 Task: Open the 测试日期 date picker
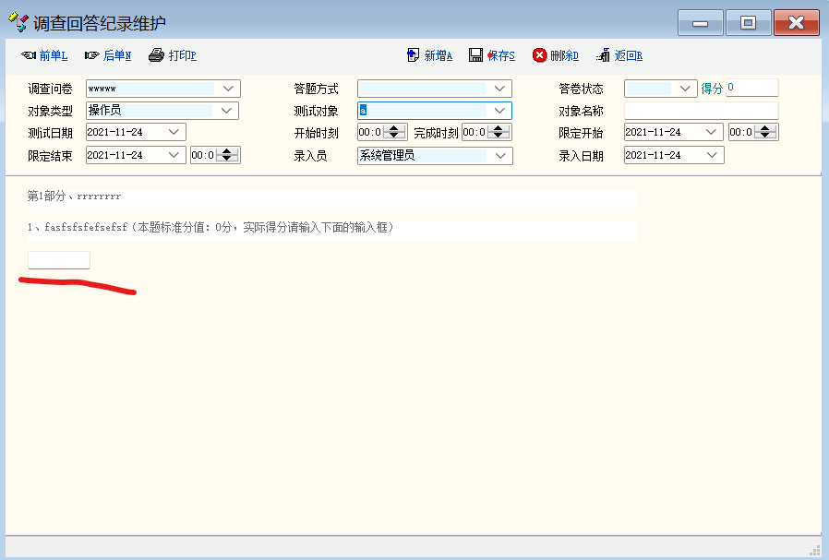click(174, 133)
